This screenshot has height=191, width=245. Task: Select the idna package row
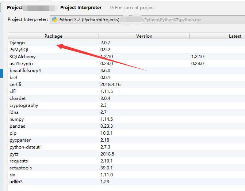(x=126, y=112)
